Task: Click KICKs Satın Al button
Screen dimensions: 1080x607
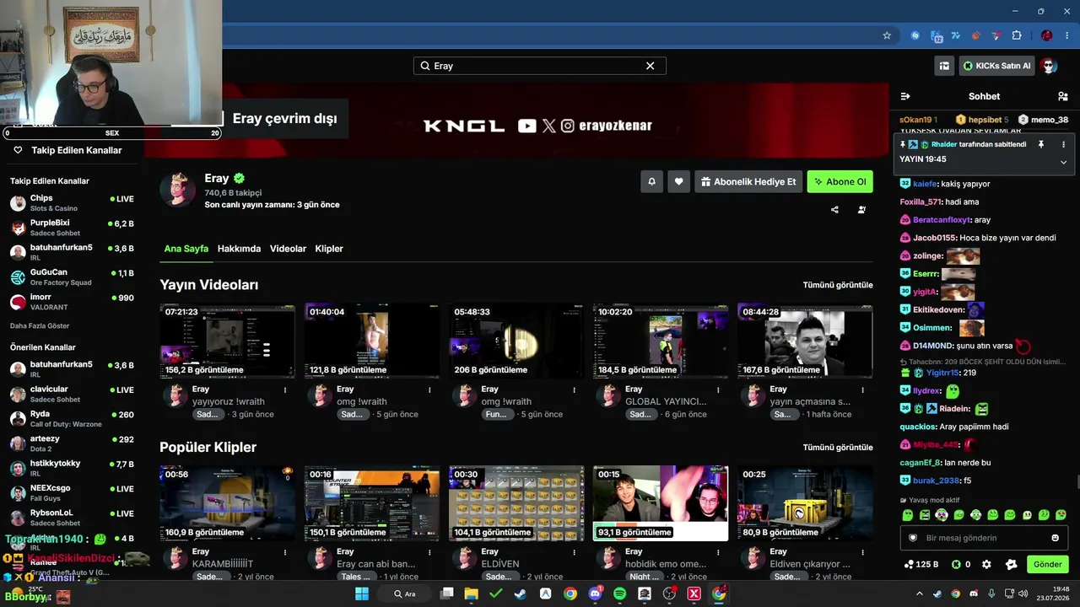Action: click(996, 66)
